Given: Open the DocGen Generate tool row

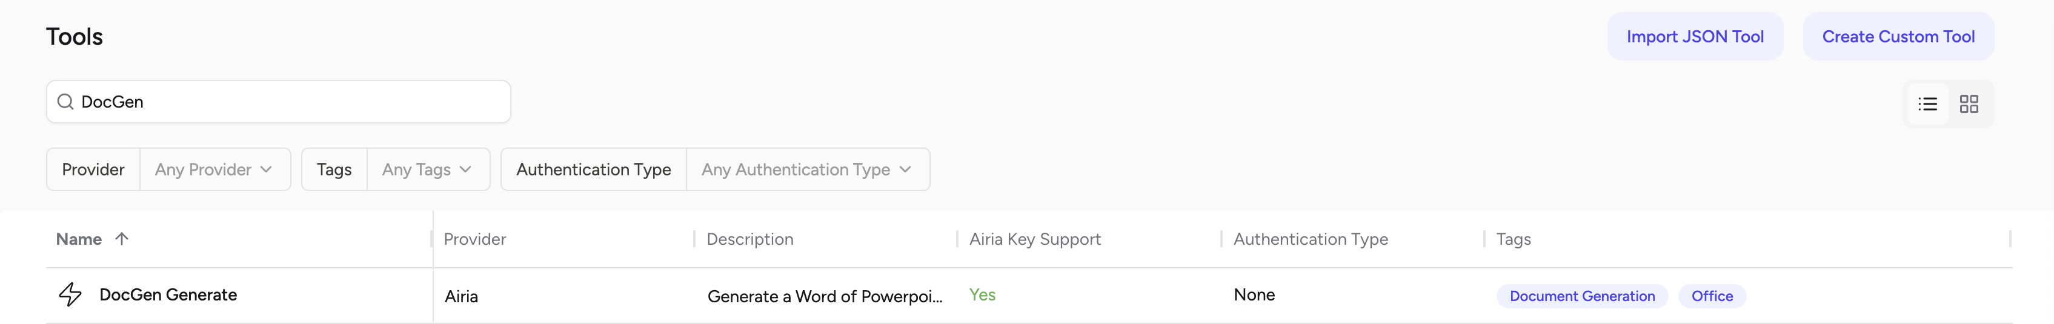Looking at the screenshot, I should click(1029, 296).
